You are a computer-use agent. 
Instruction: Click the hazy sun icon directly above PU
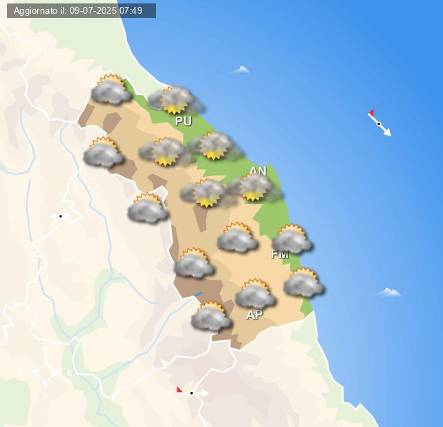tap(176, 100)
